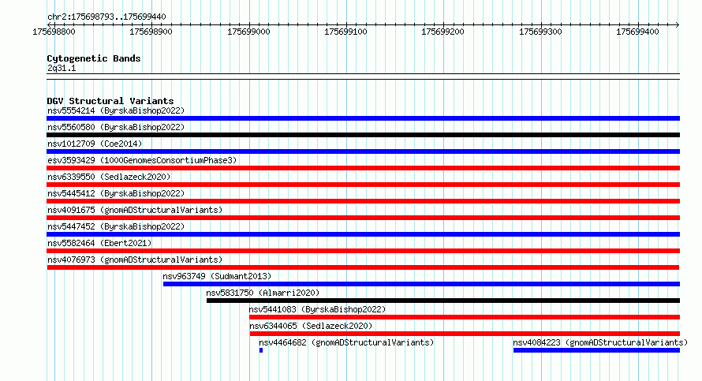
Task: Open the nsv6344065 (Sedlazeck2020) label
Action: pyautogui.click(x=311, y=326)
